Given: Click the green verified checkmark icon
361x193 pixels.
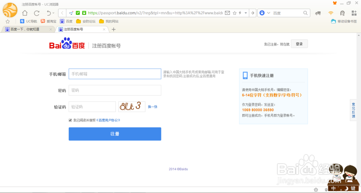Looking at the screenshot, I should (x=78, y=13).
